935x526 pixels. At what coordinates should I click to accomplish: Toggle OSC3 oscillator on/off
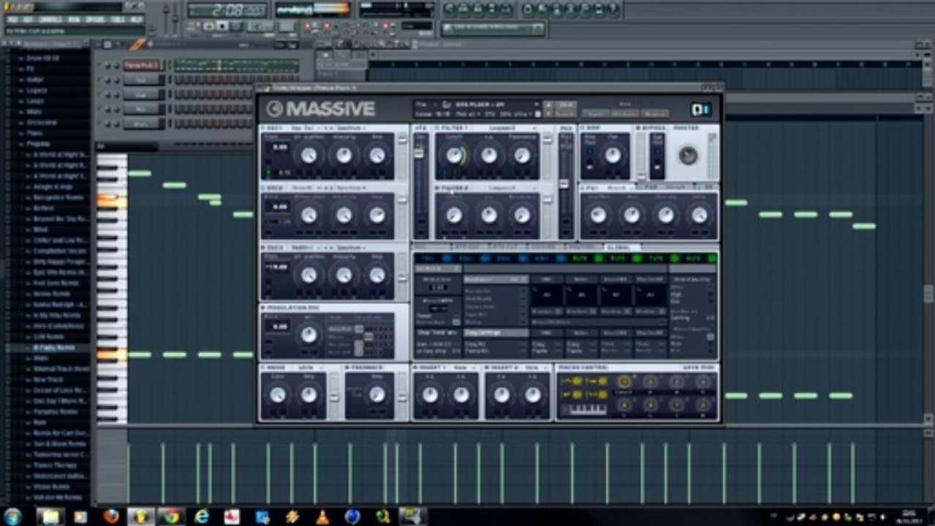(x=263, y=248)
